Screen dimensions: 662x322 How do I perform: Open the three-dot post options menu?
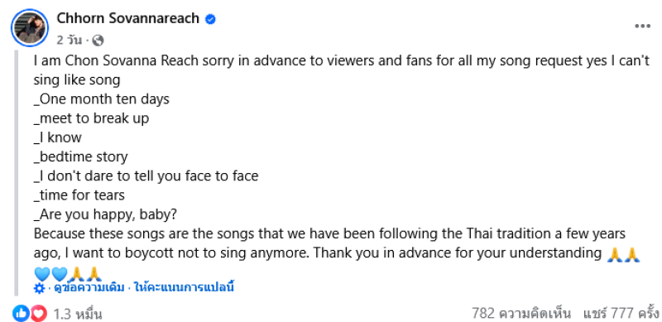point(643,26)
